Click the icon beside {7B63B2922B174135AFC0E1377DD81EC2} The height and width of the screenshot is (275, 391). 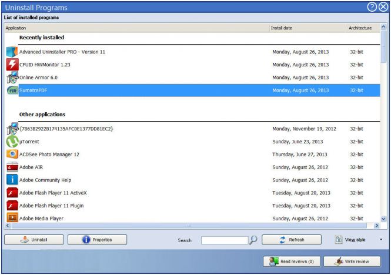pyautogui.click(x=12, y=129)
